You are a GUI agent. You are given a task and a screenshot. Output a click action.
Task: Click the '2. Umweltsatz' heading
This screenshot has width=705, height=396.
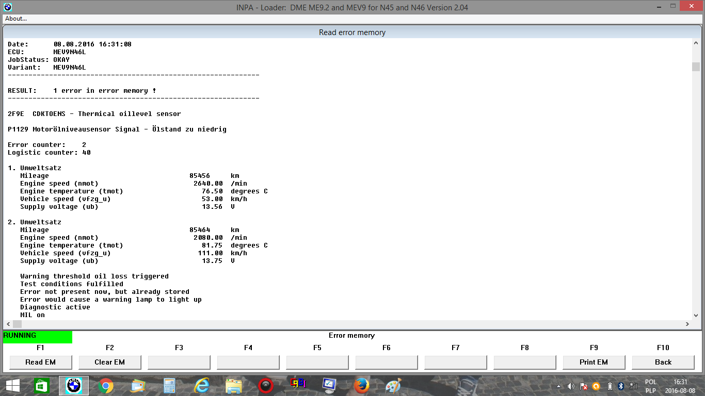click(35, 222)
